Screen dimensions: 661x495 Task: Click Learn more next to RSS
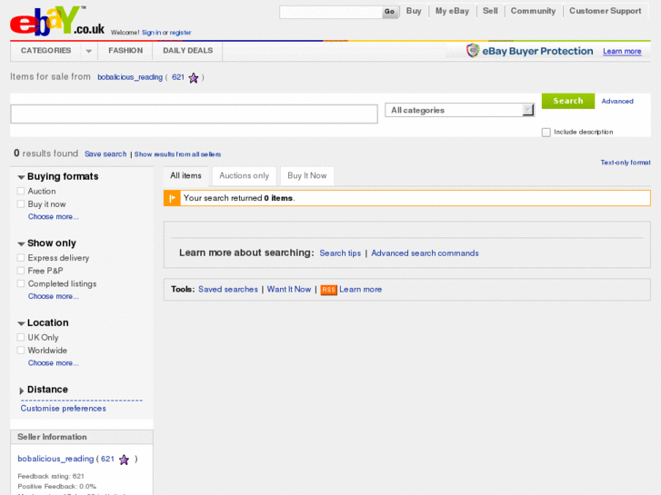pos(360,290)
